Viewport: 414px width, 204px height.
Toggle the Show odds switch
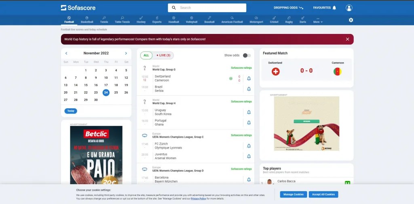point(247,55)
